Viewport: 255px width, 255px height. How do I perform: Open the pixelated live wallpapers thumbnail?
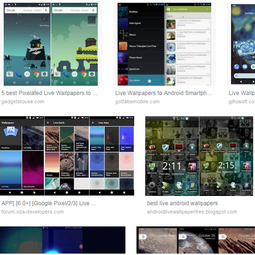point(51,44)
